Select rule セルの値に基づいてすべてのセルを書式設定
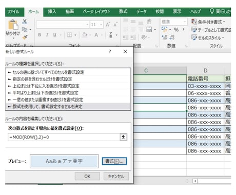The width and height of the screenshot is (236, 195). [x=68, y=72]
